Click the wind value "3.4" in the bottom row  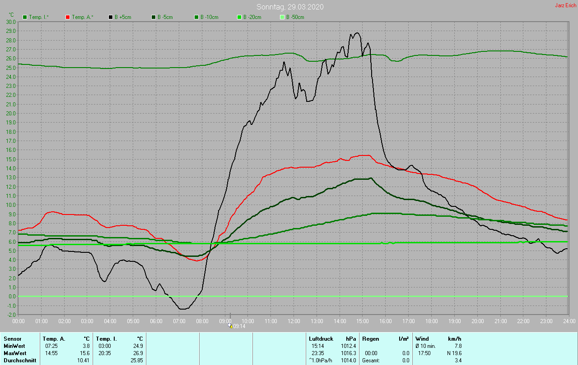coord(458,360)
